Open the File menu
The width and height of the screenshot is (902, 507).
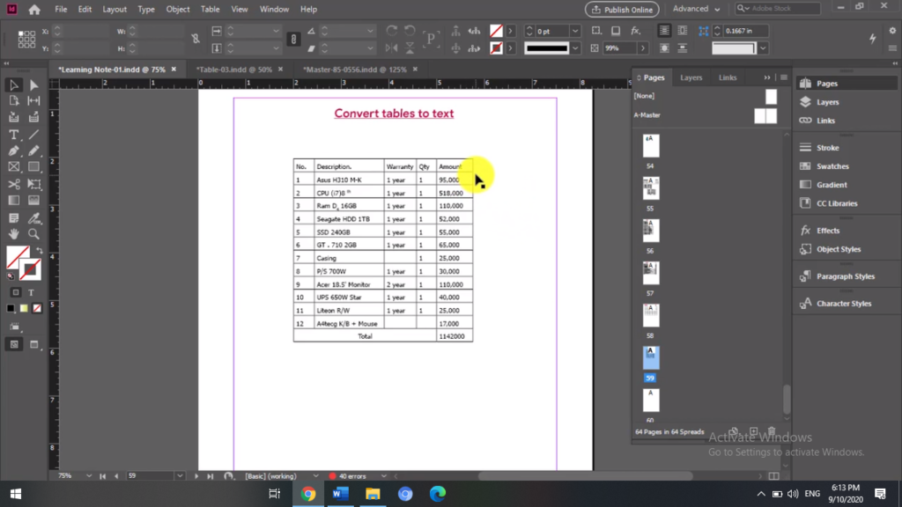(61, 9)
